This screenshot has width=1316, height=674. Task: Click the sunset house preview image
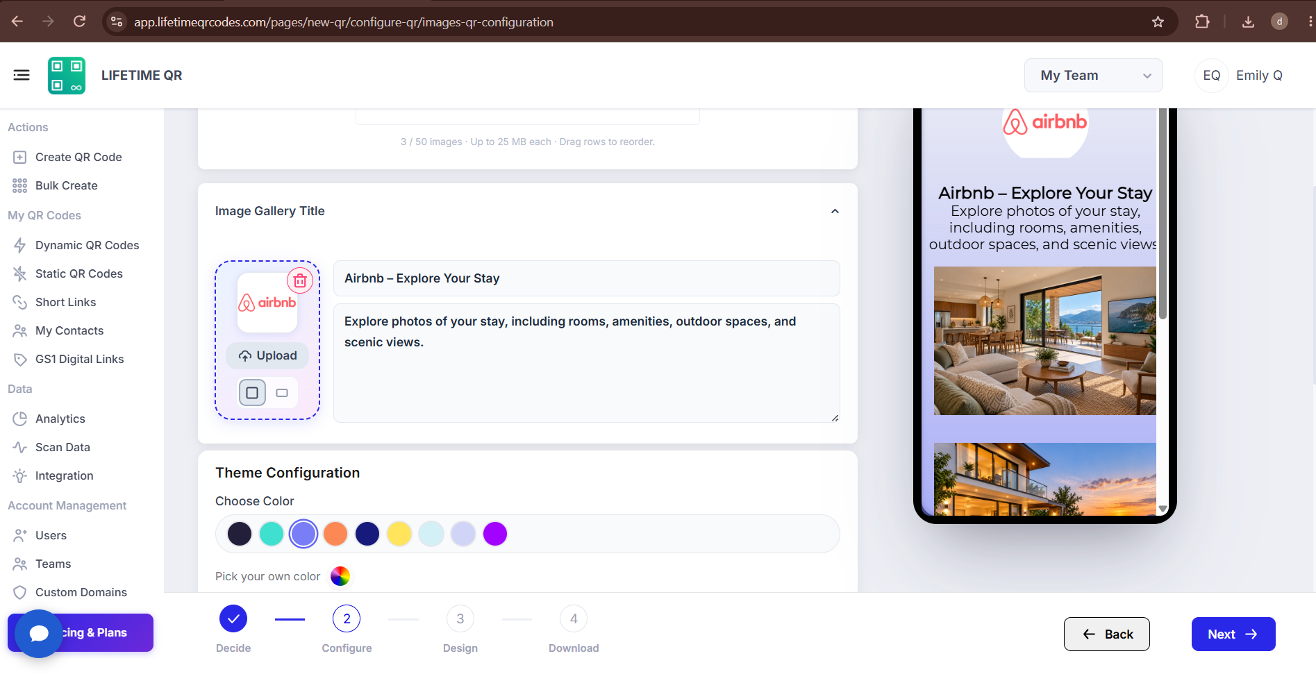click(x=1045, y=479)
